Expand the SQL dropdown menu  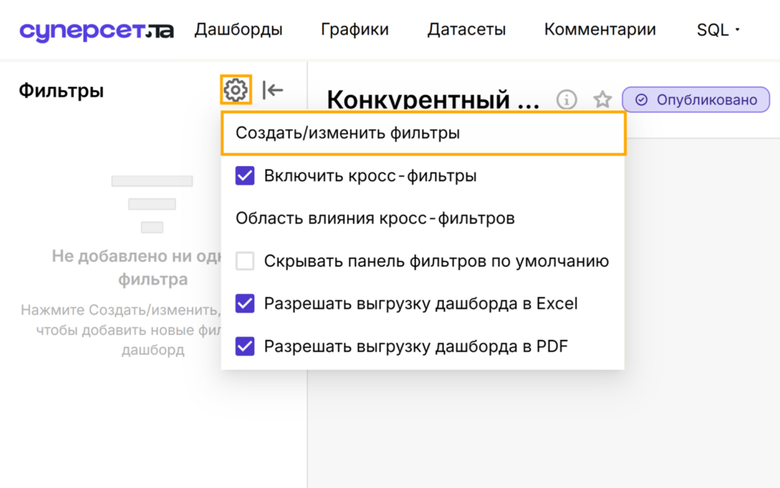click(718, 30)
